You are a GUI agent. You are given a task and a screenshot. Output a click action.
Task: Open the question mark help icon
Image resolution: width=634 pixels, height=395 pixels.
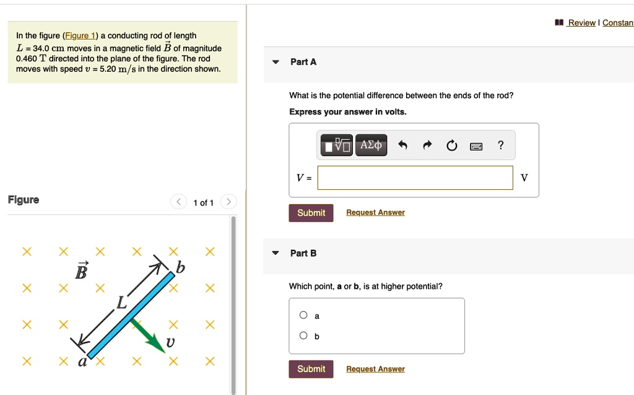pos(500,145)
